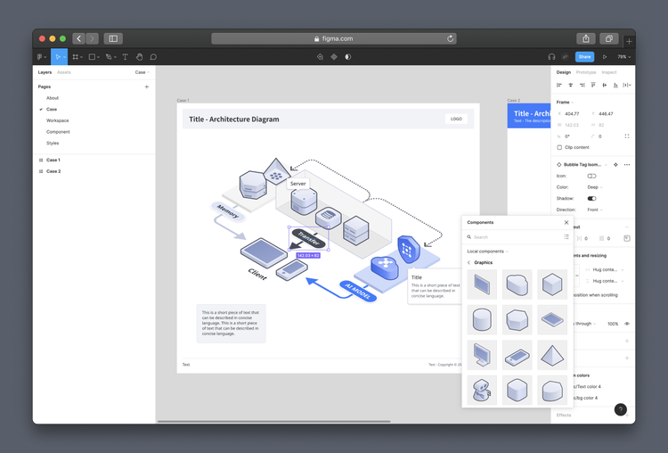
Task: Open the Color dropdown showing Deep
Action: (595, 187)
